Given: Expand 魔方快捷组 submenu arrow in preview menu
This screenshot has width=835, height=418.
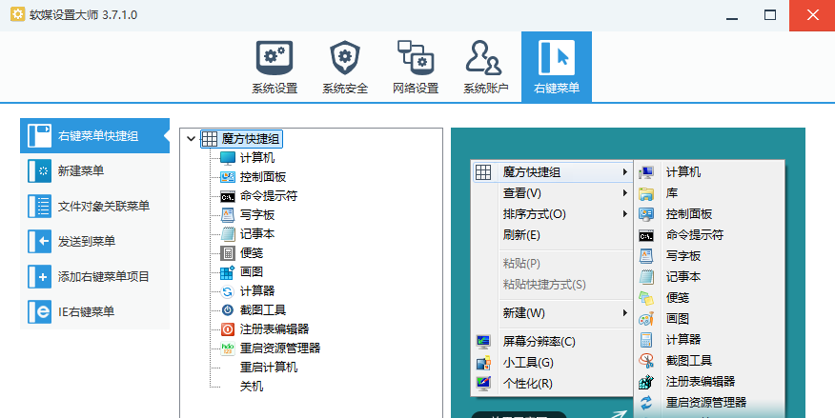Looking at the screenshot, I should click(624, 172).
